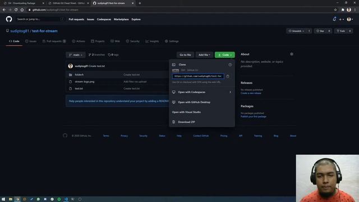359x202 pixels.
Task: Switch to the Projects repository tab
Action: [98, 41]
